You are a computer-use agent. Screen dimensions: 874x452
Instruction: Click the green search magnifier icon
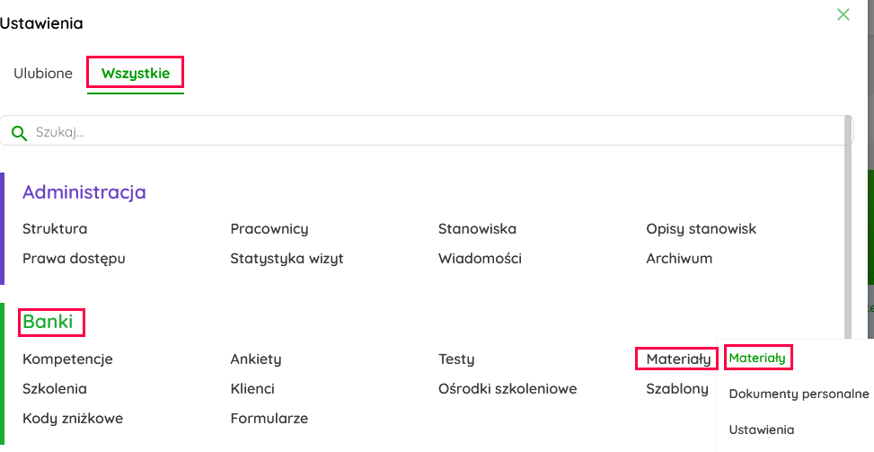(x=19, y=132)
